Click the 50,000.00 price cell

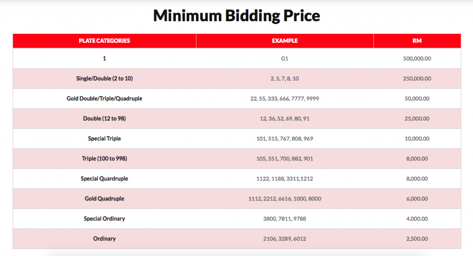[417, 98]
